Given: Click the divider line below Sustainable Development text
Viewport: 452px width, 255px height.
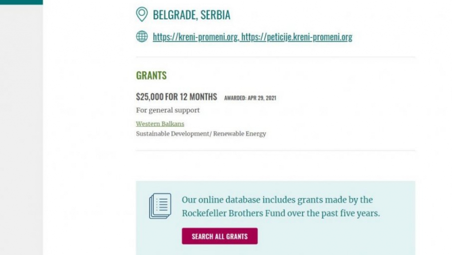Looking at the screenshot, I should (275, 151).
